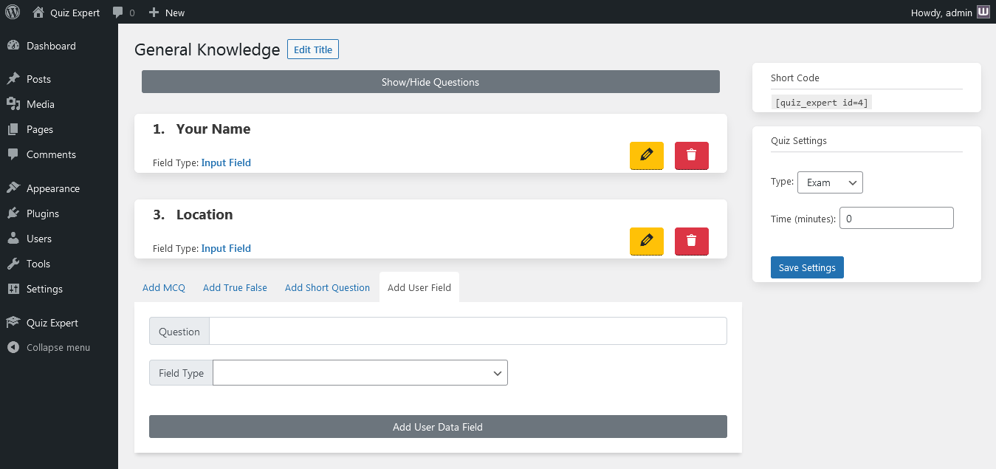Click the comment count 0 in admin bar
Viewport: 996px width, 469px height.
[132, 13]
